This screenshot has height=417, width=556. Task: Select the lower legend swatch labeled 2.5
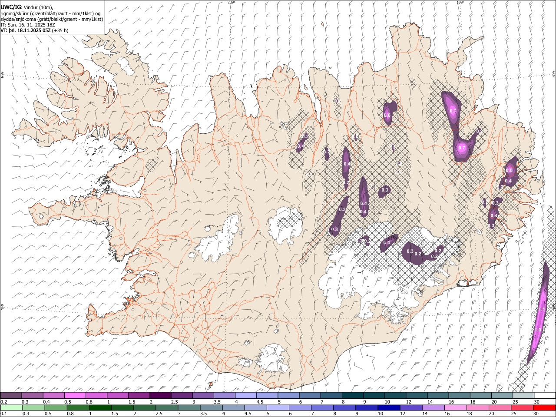(x=167, y=407)
